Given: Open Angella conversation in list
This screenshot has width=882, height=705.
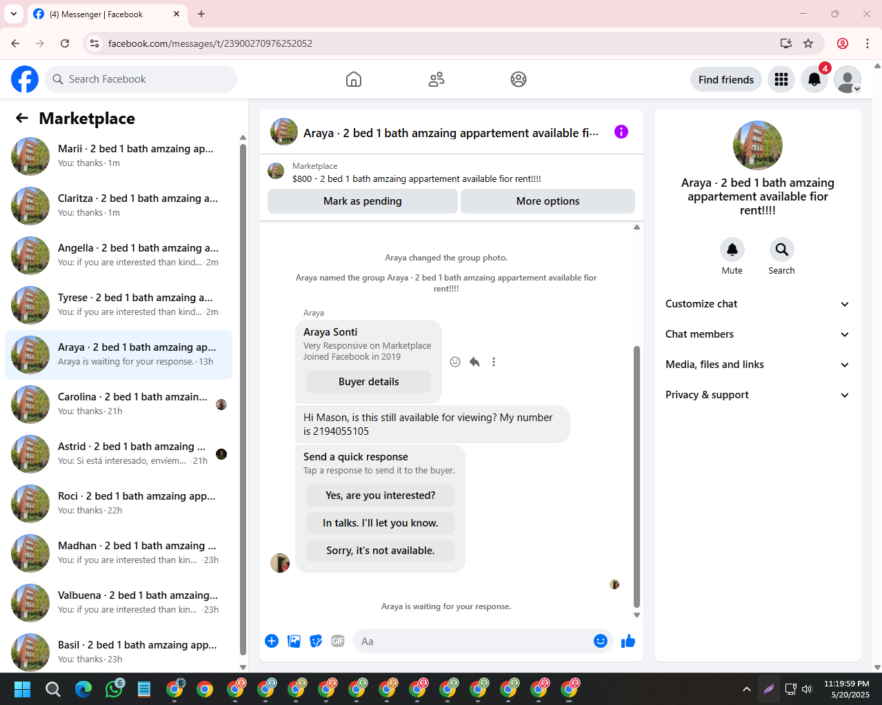Looking at the screenshot, I should pos(119,256).
